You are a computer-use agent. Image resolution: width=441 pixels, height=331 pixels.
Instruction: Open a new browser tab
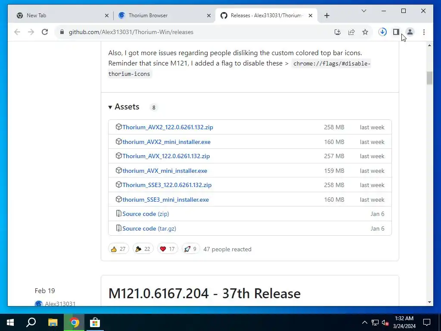[327, 16]
